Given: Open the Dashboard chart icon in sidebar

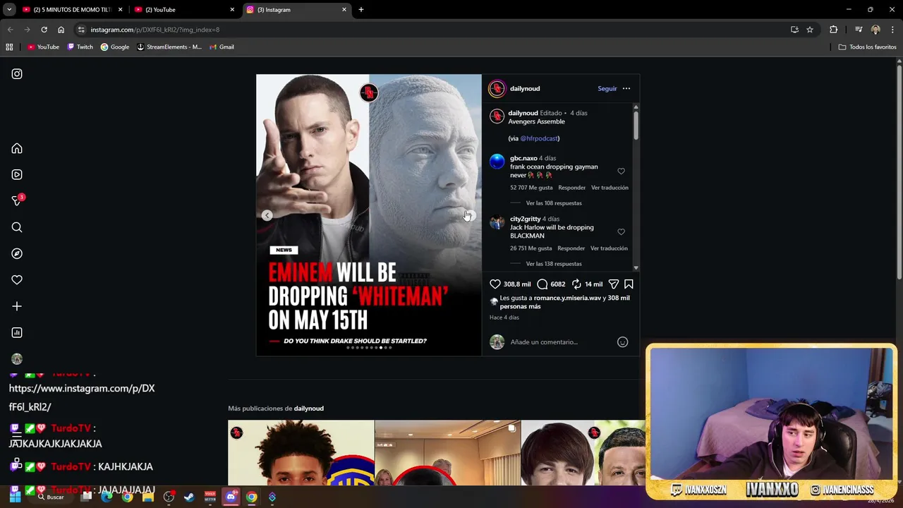Looking at the screenshot, I should [17, 332].
